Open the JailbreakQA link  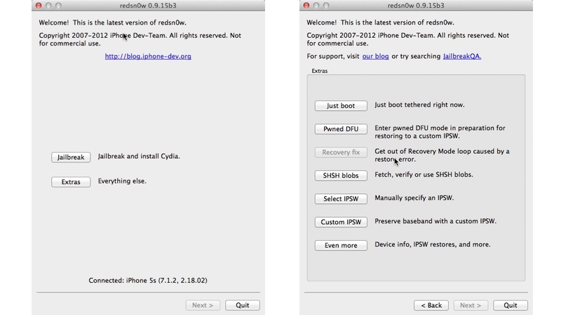[x=462, y=56]
